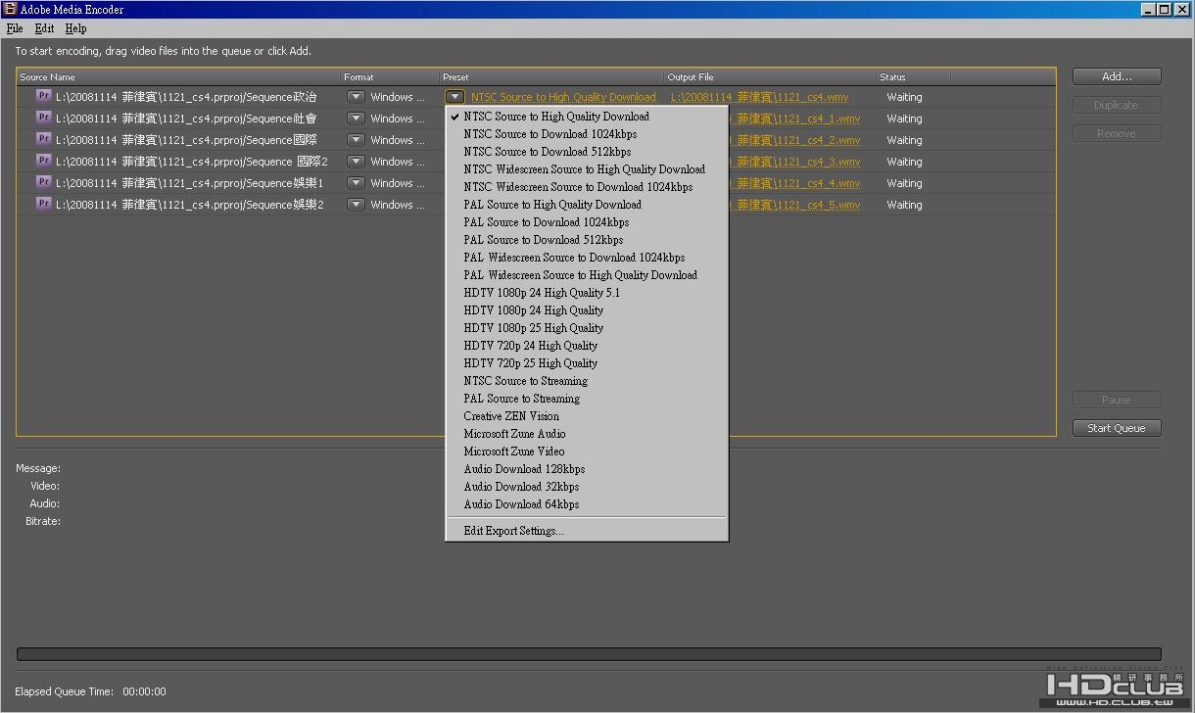Open Format dropdown for Sequence社會 row
Image resolution: width=1195 pixels, height=713 pixels.
[356, 119]
